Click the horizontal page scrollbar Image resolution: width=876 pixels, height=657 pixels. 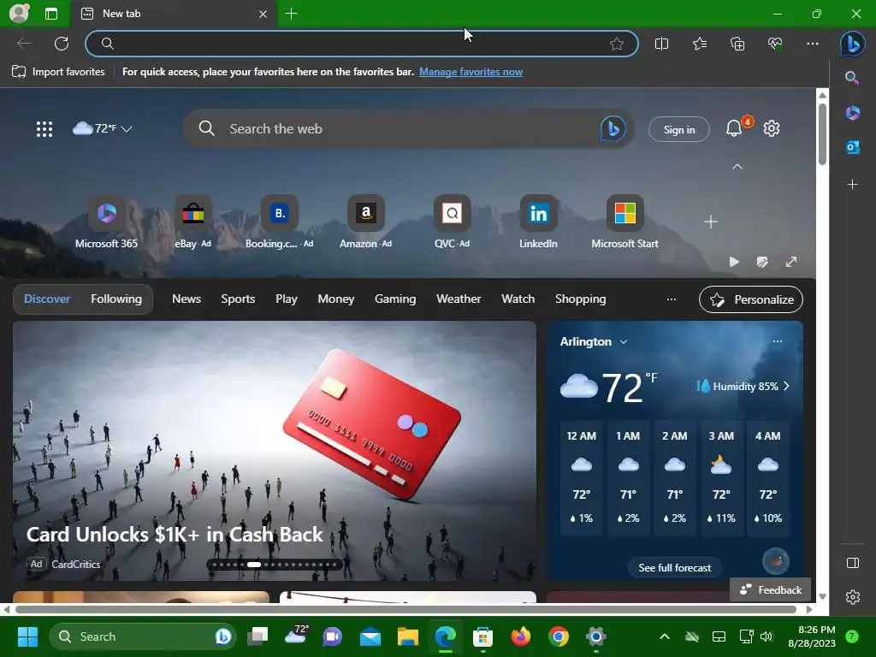(406, 609)
